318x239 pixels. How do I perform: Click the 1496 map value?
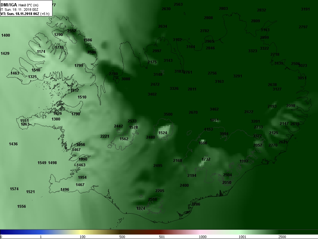tap(65, 189)
